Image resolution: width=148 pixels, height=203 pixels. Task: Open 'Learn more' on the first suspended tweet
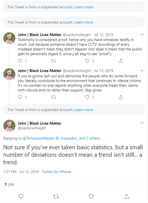(84, 7)
